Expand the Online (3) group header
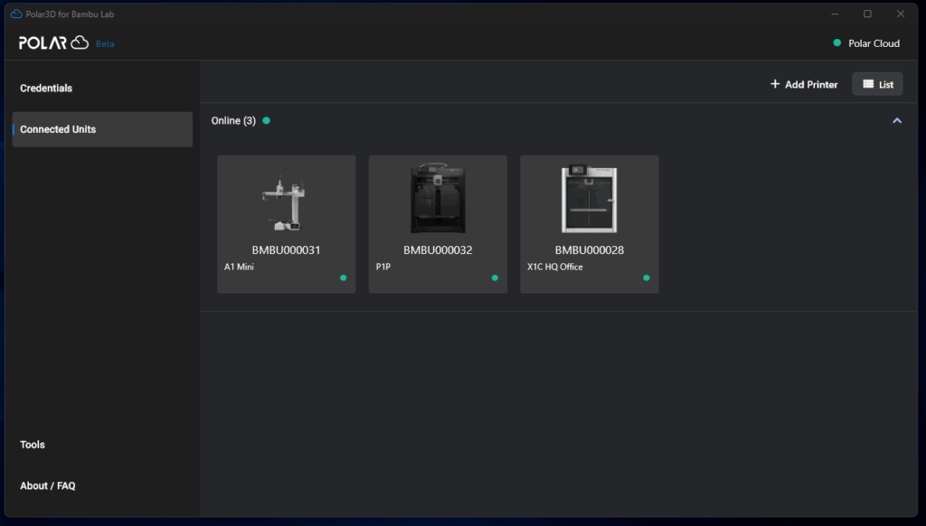The width and height of the screenshot is (926, 526). (232, 119)
